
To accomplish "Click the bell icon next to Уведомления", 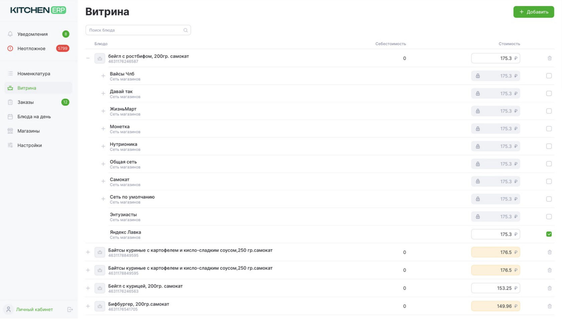I will 10,34.
